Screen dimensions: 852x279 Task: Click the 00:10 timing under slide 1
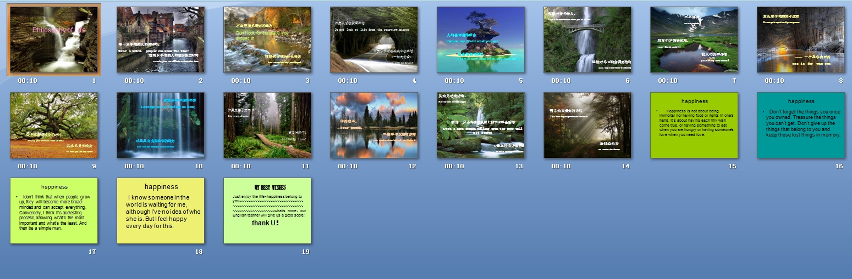pos(28,81)
